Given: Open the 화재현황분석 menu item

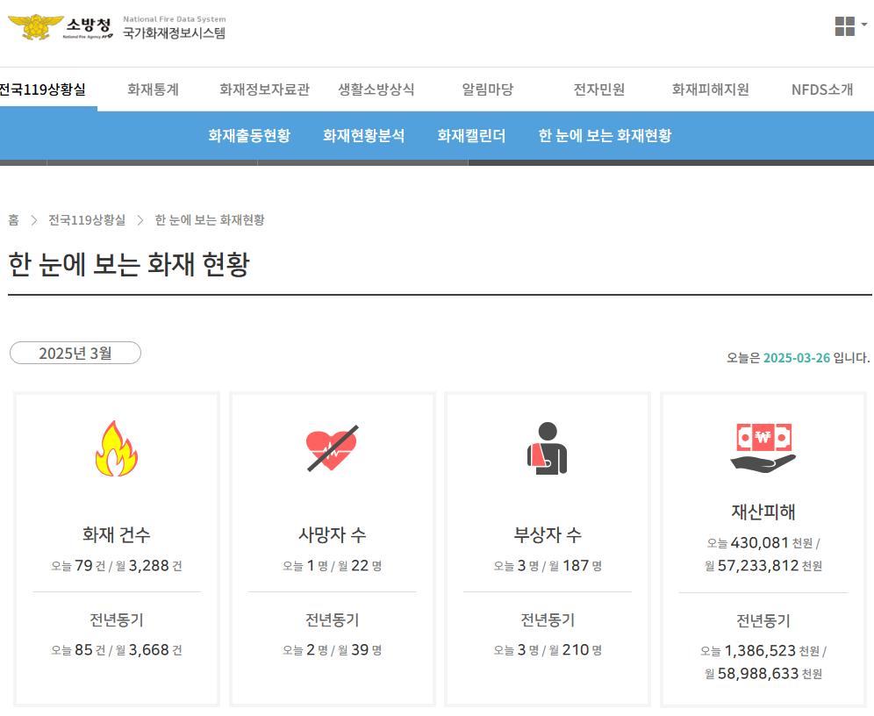Looking at the screenshot, I should 364,136.
